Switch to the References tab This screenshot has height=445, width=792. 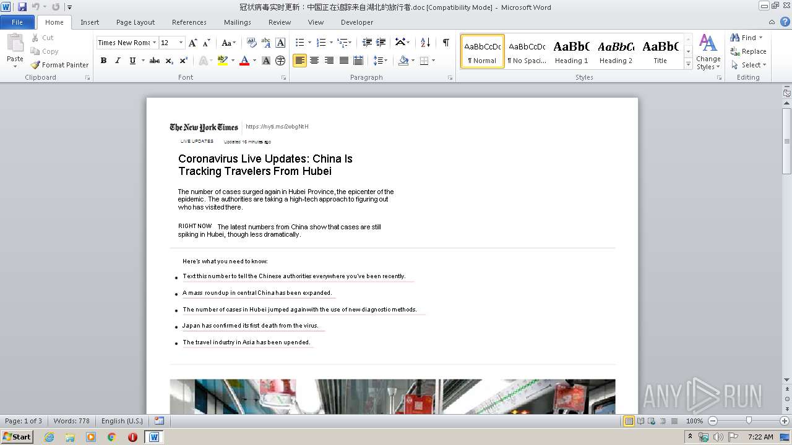189,22
